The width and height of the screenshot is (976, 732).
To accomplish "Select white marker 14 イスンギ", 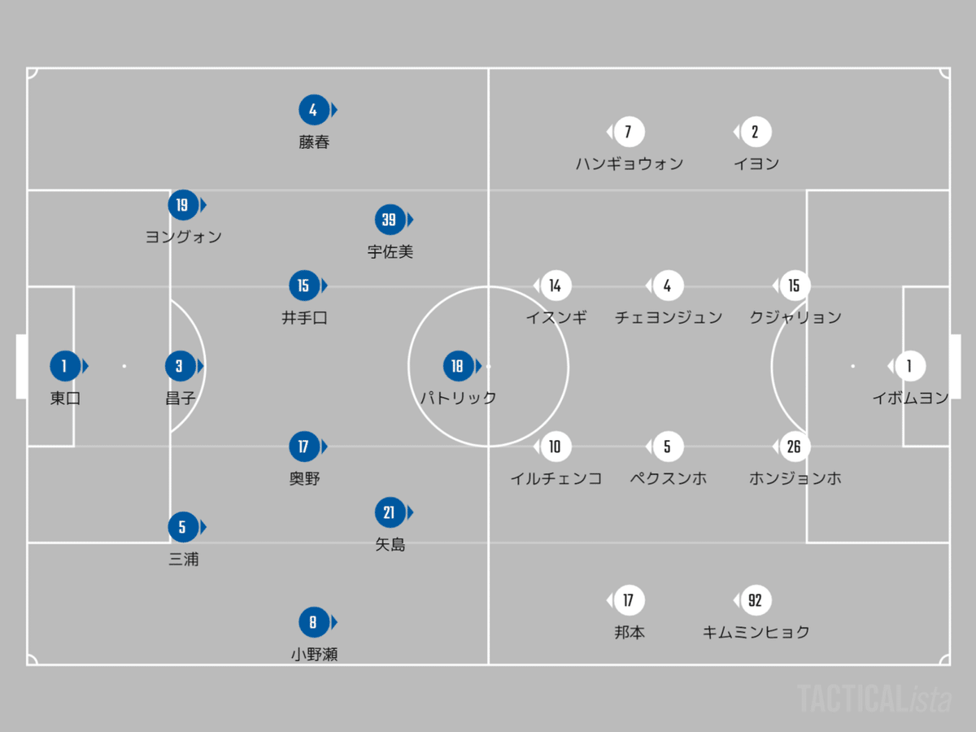I will tap(556, 285).
